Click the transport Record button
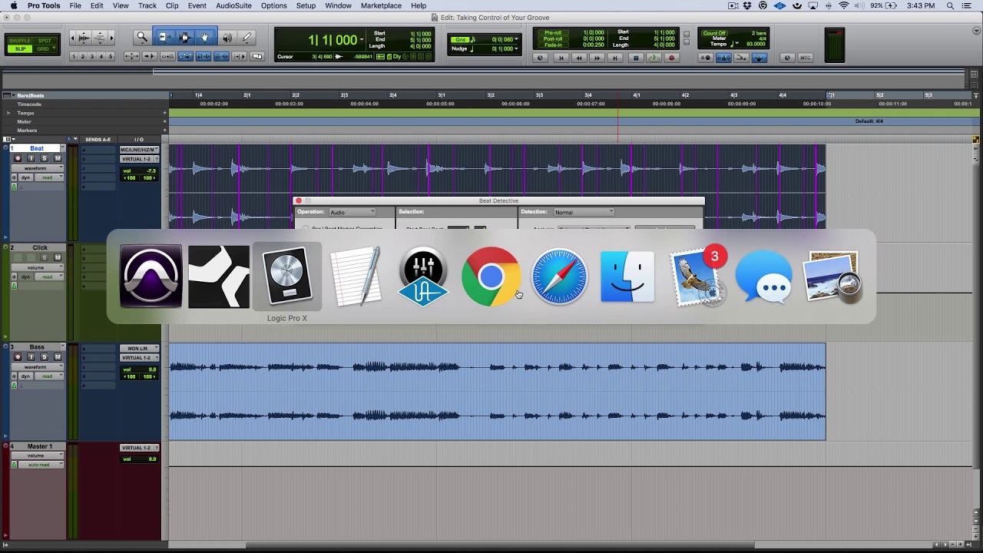This screenshot has height=553, width=983. (671, 58)
